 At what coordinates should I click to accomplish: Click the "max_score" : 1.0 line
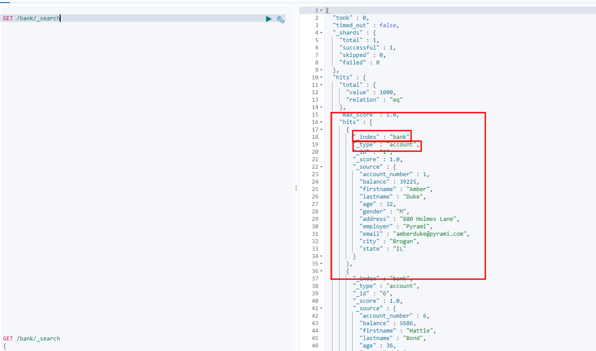[x=369, y=114]
